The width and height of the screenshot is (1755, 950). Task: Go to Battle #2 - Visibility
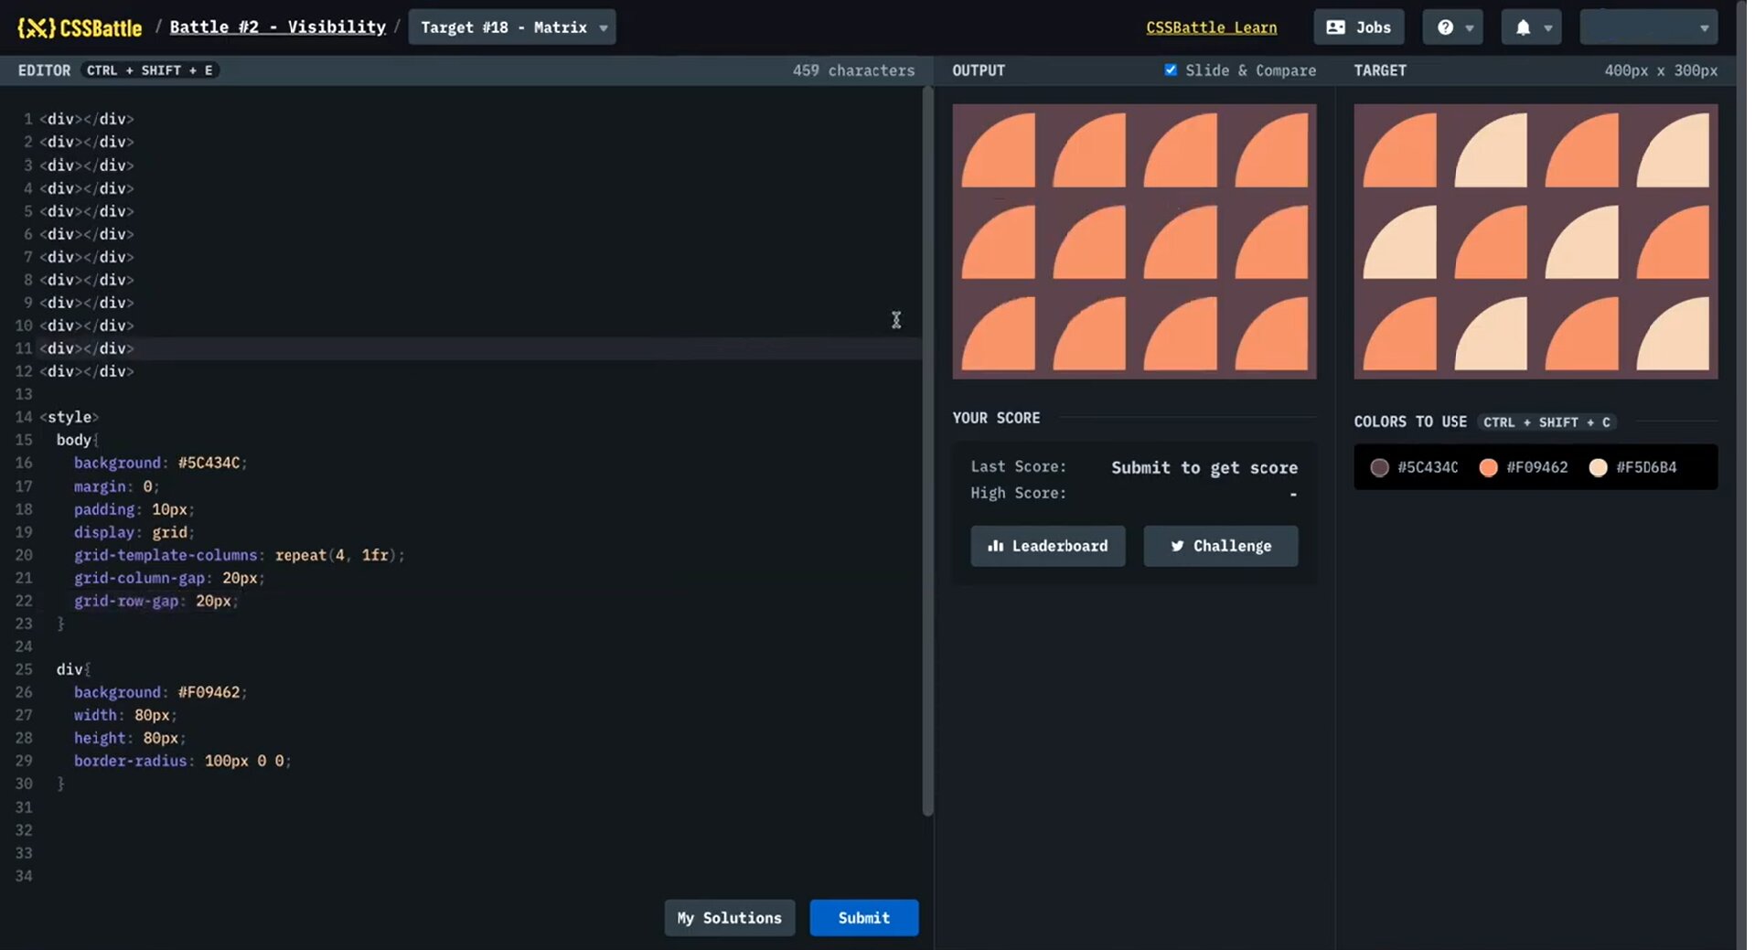[x=278, y=27]
